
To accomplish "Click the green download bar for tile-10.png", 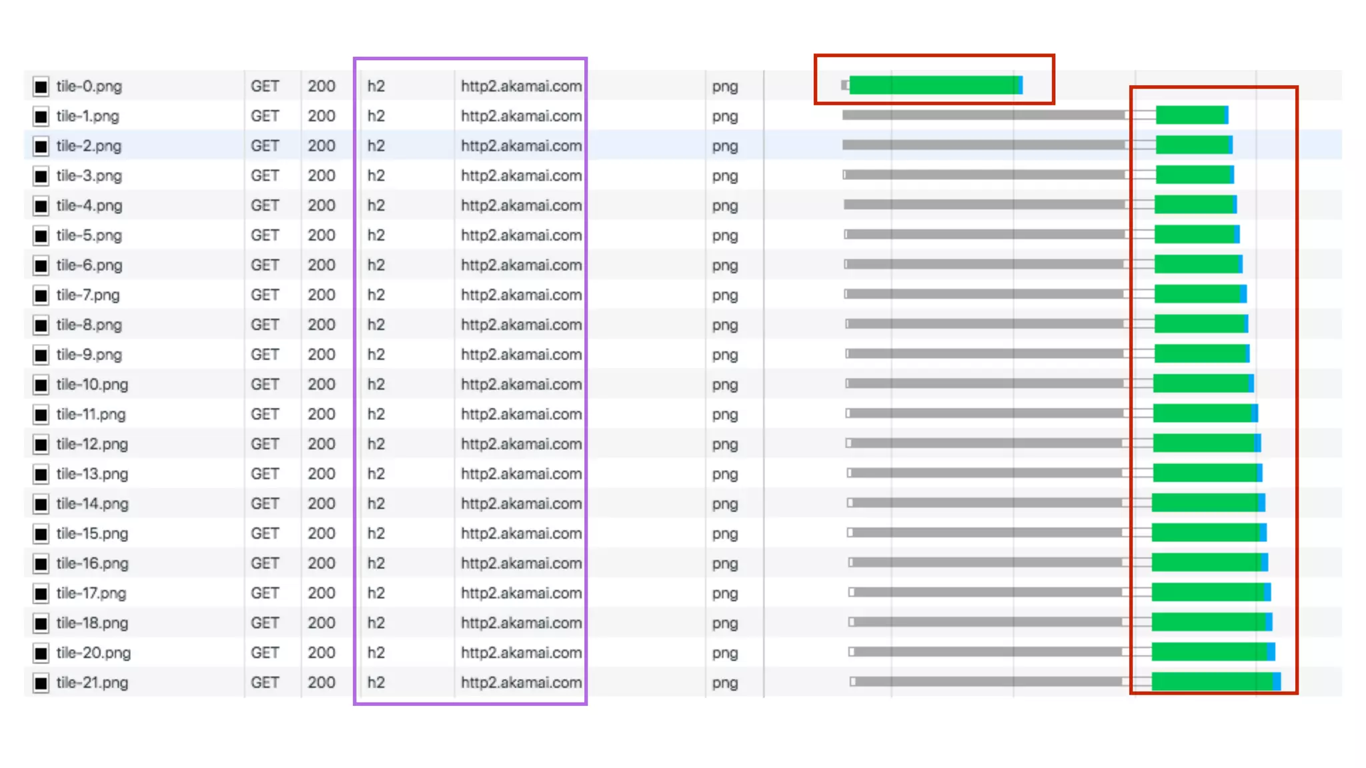I will click(x=1201, y=383).
